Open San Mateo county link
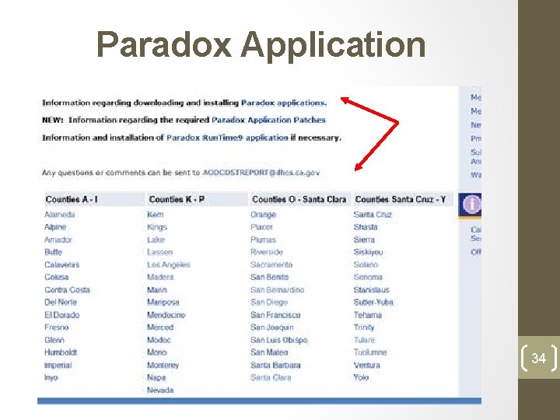560x420 pixels. point(269,352)
